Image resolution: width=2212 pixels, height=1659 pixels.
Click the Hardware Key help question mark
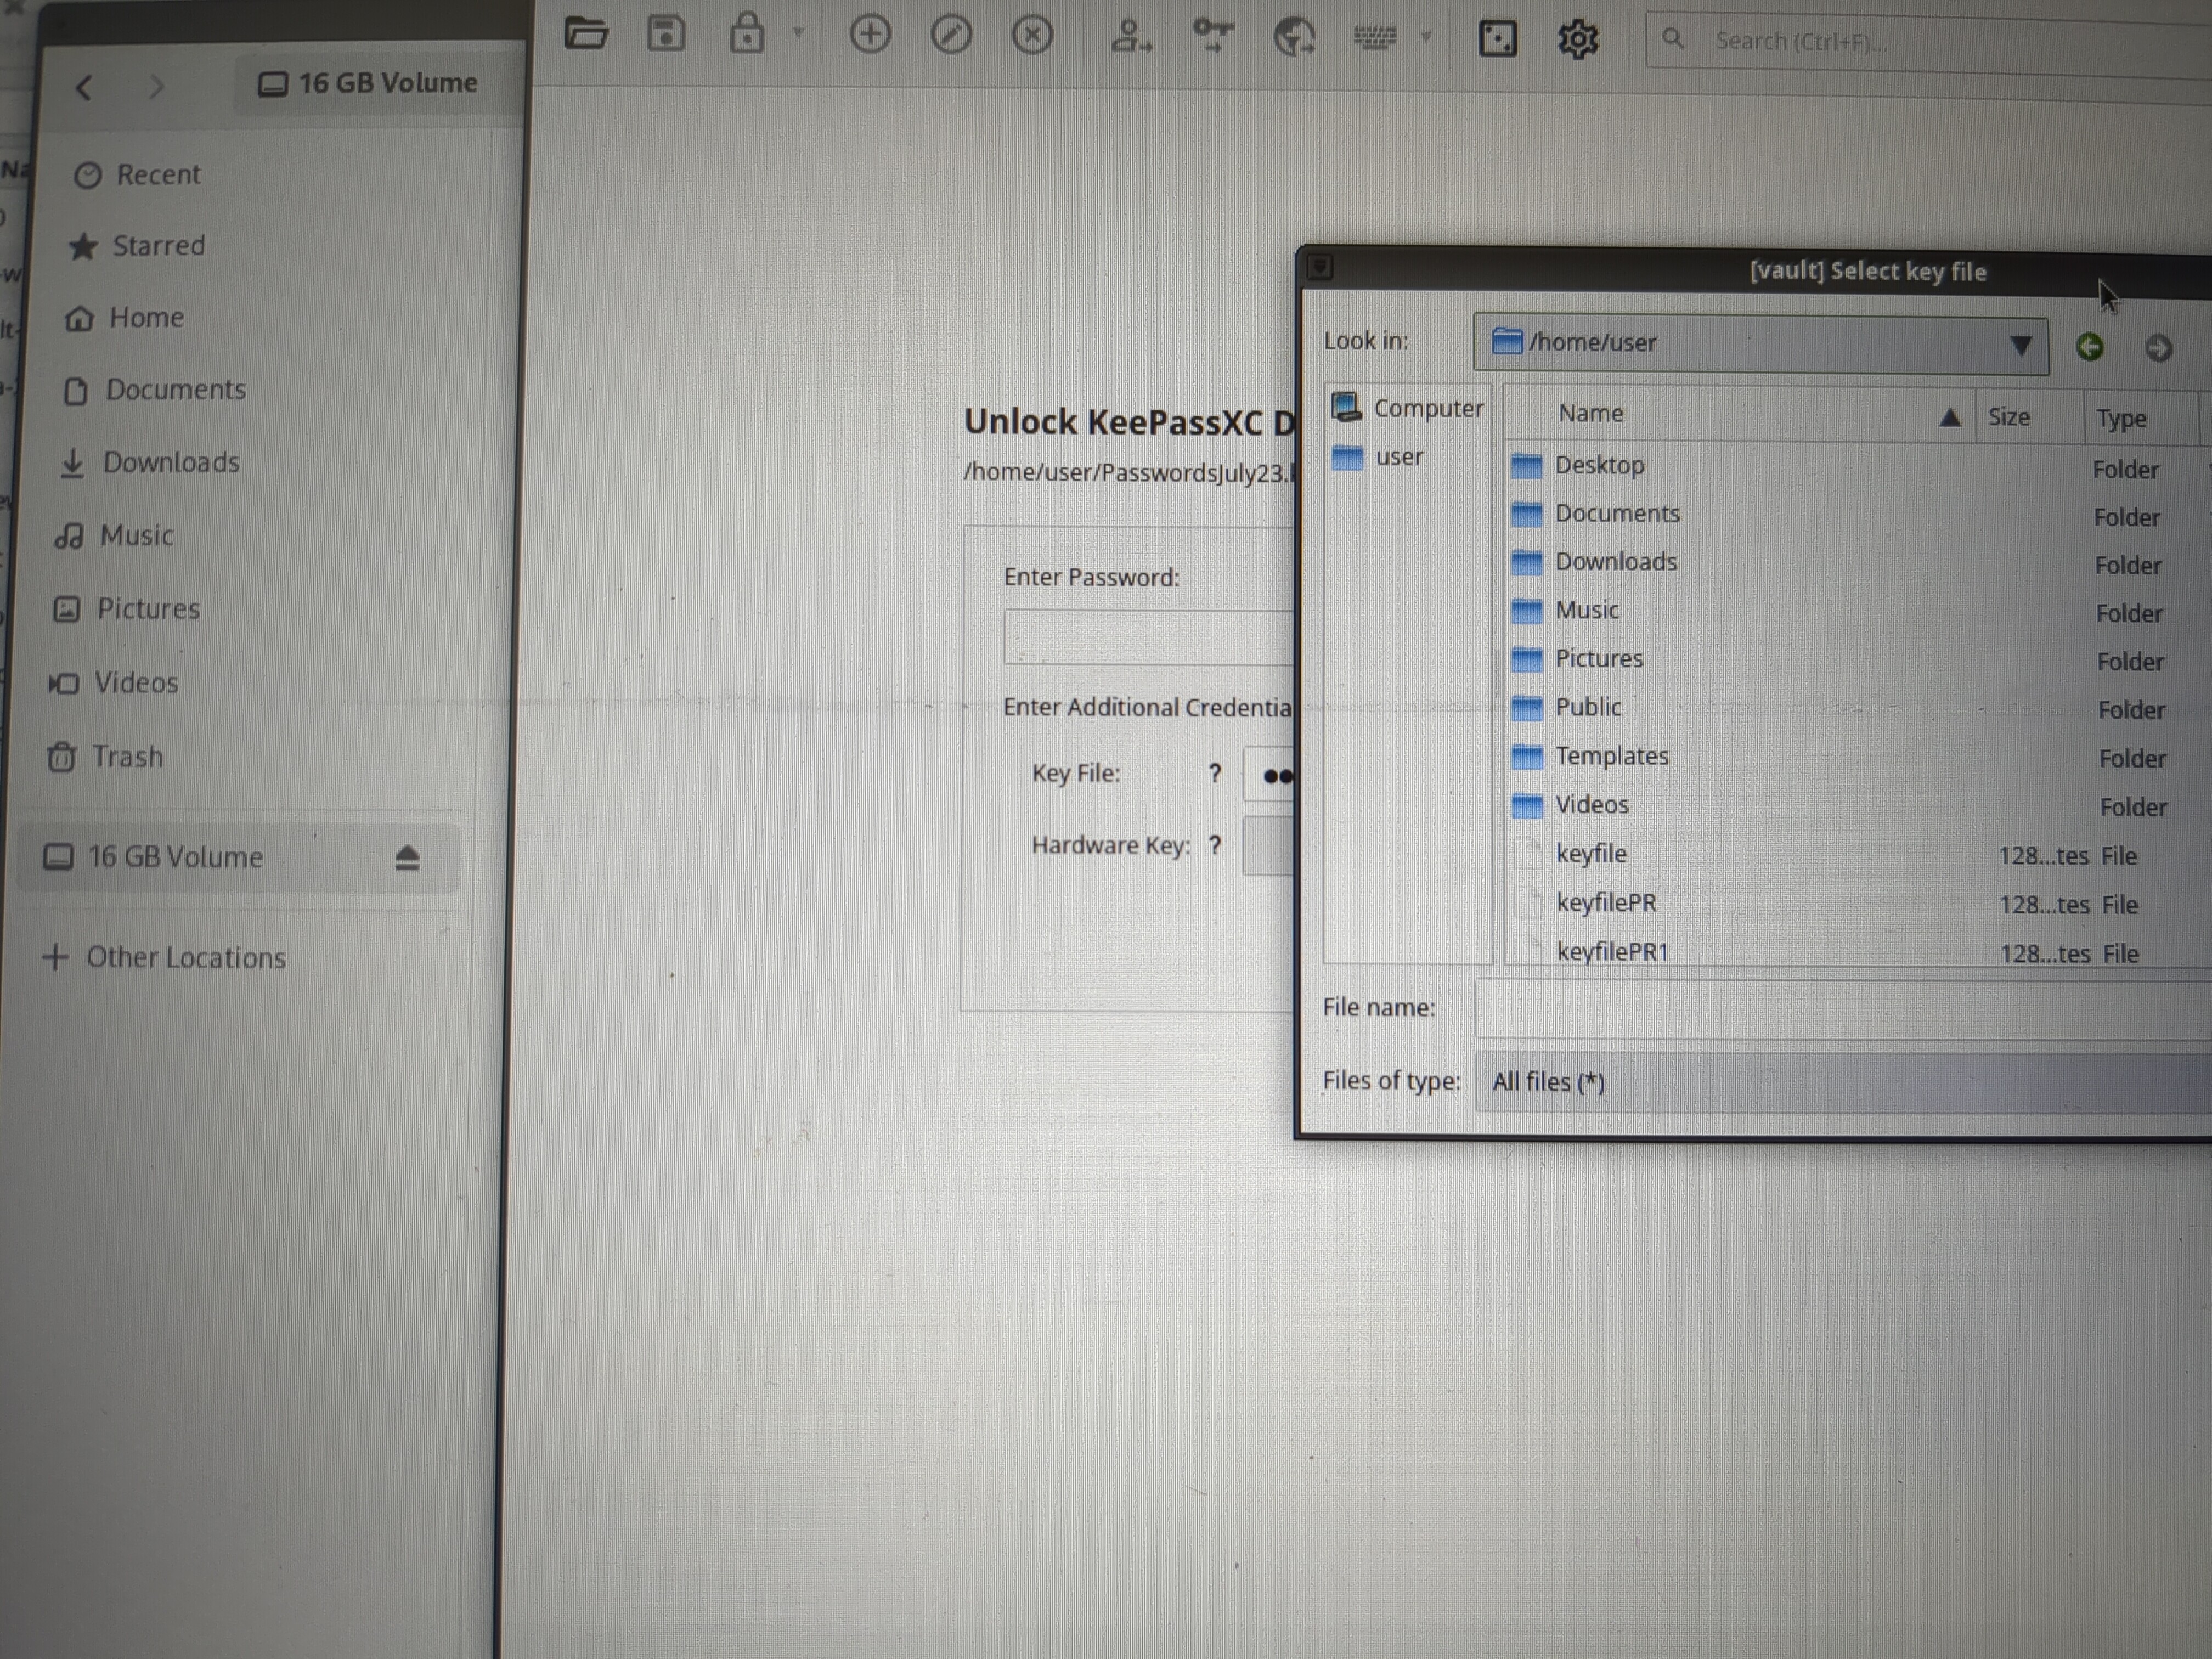pyautogui.click(x=1214, y=846)
